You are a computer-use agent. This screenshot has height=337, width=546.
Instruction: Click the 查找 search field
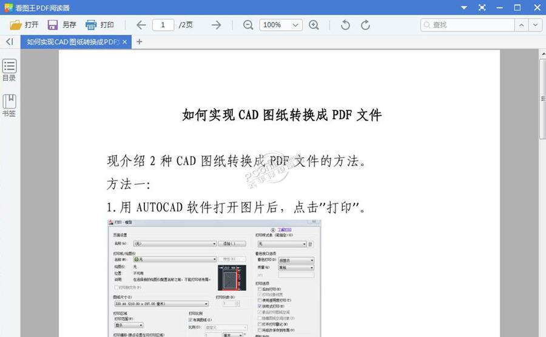point(467,25)
